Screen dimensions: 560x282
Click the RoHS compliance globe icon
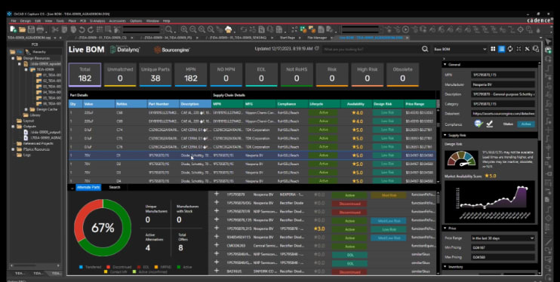pos(478,124)
